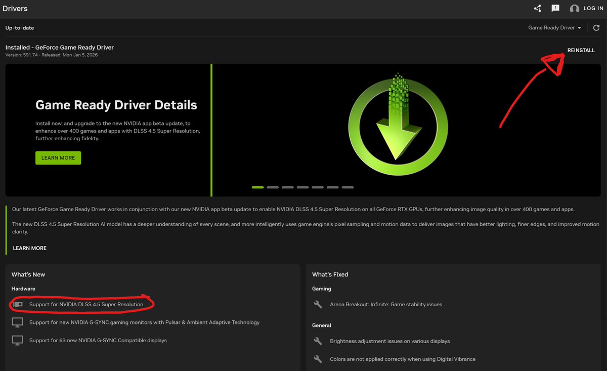Image resolution: width=607 pixels, height=371 pixels.
Task: Select the first carousel slide indicator
Action: click(258, 187)
